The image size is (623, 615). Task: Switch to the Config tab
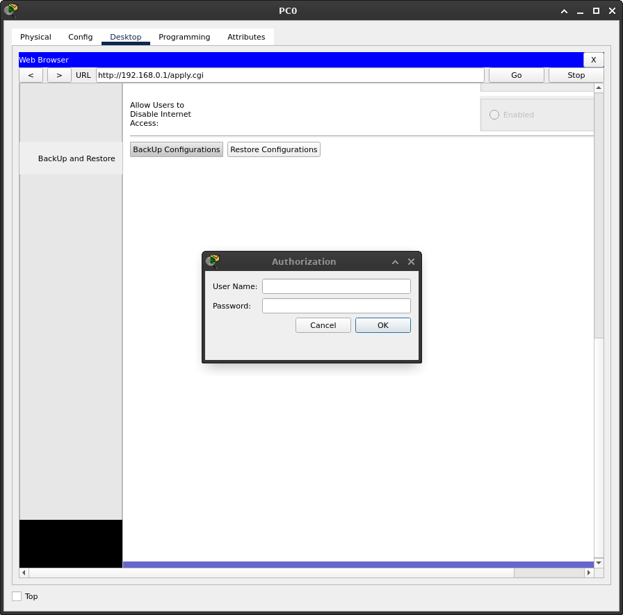click(x=80, y=37)
